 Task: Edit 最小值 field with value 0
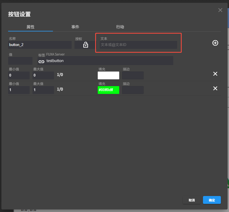pos(19,75)
